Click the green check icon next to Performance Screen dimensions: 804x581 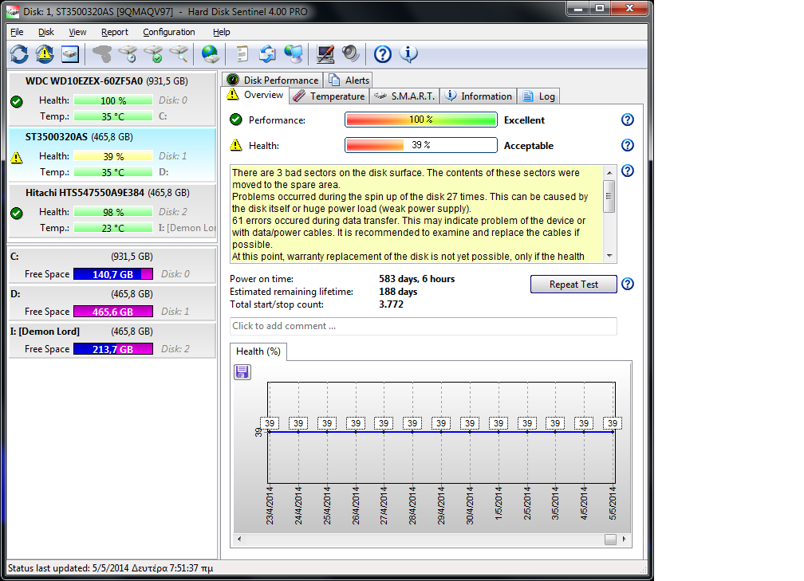(236, 120)
